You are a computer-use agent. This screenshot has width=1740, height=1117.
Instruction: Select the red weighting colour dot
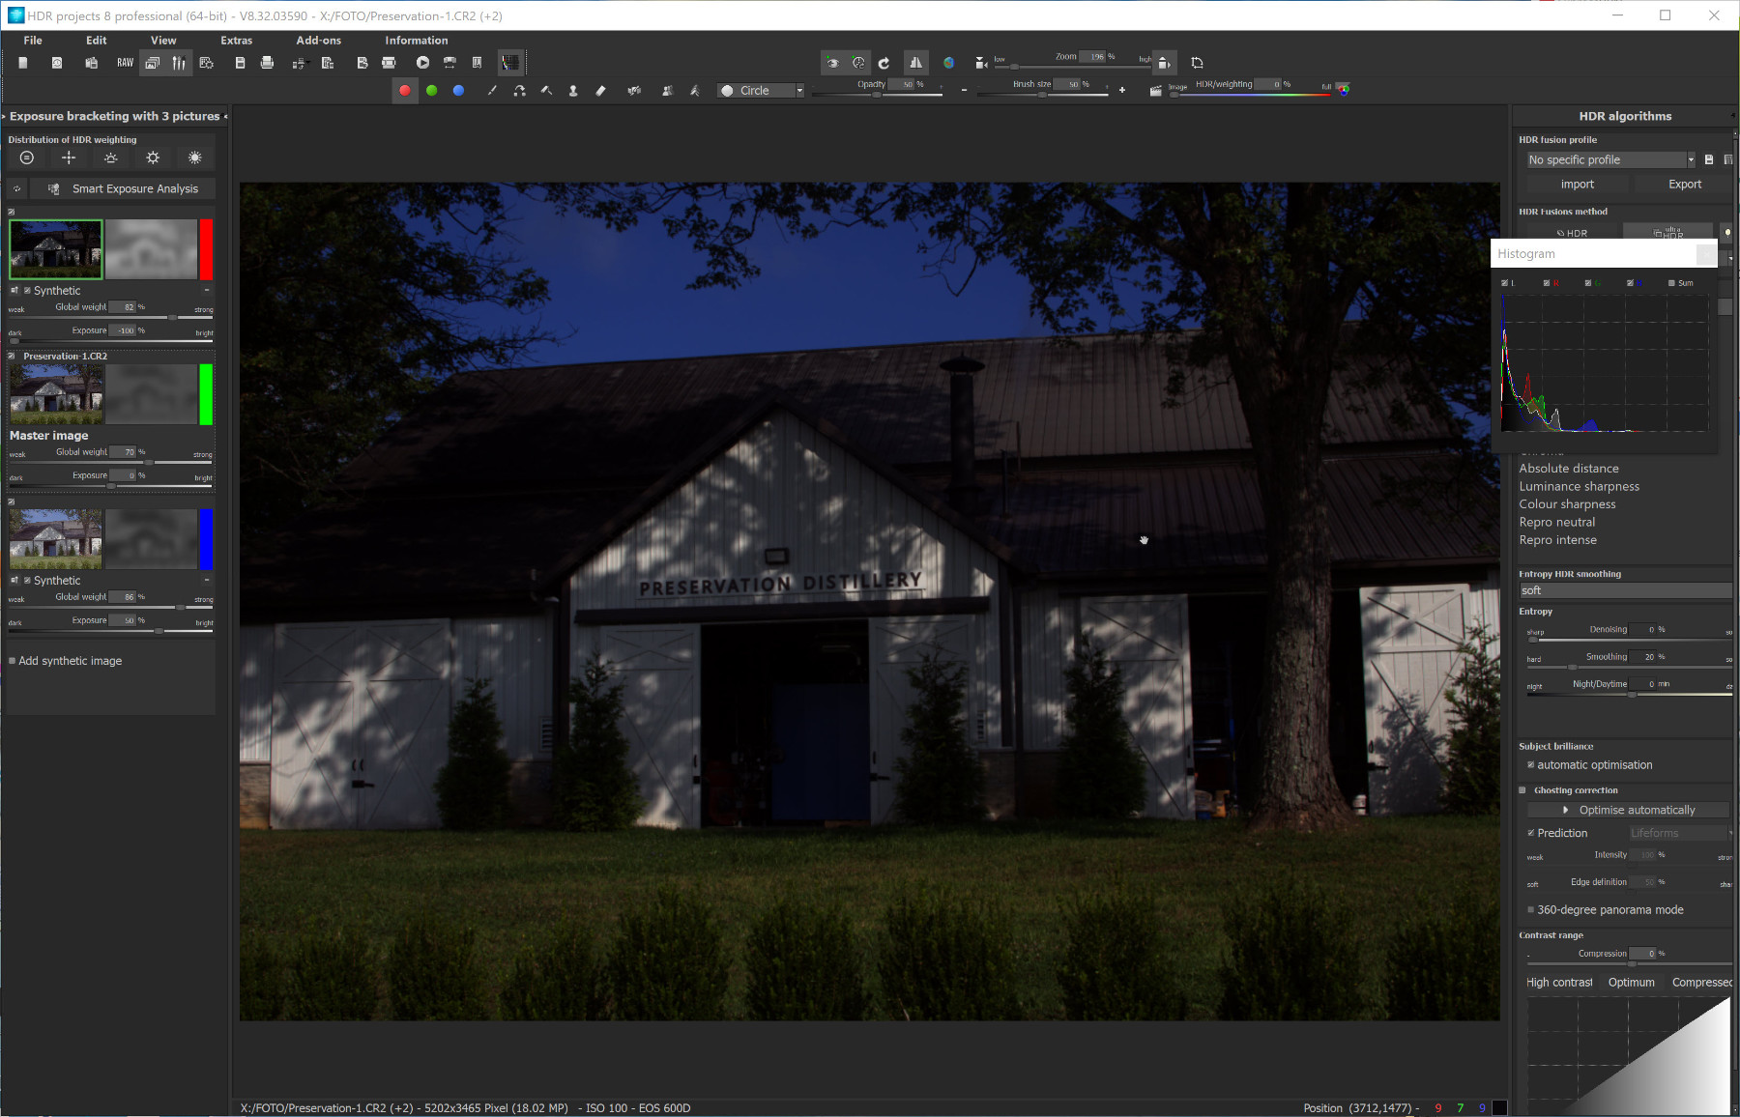[405, 91]
